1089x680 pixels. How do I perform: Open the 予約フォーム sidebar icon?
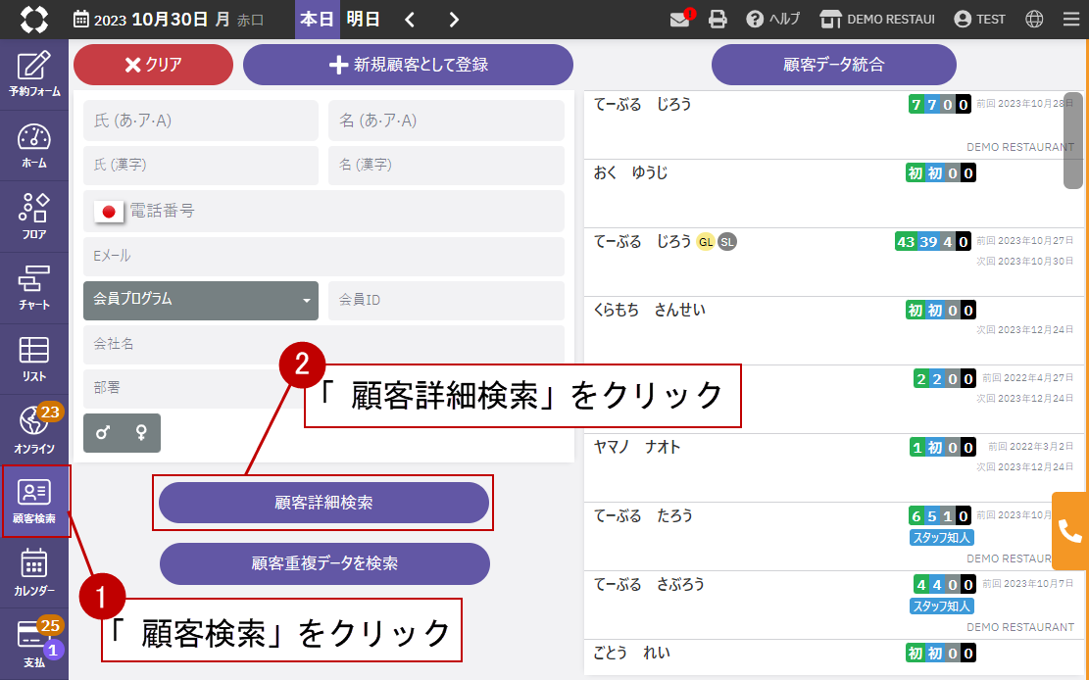point(34,74)
